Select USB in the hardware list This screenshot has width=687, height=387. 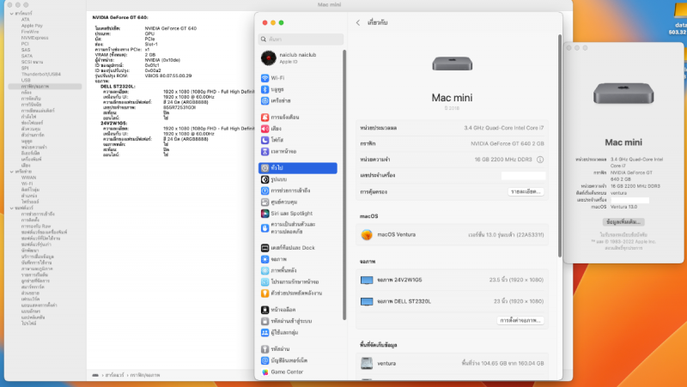tap(26, 80)
